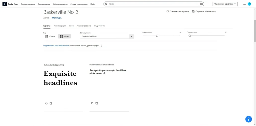Open Рекомендации in top navigation
This screenshot has width=256, height=126.
(44, 4)
